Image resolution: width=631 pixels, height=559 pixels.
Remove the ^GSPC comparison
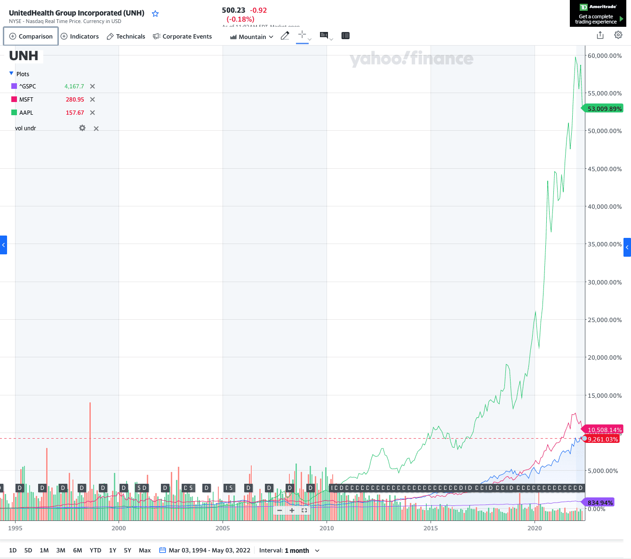pos(92,86)
